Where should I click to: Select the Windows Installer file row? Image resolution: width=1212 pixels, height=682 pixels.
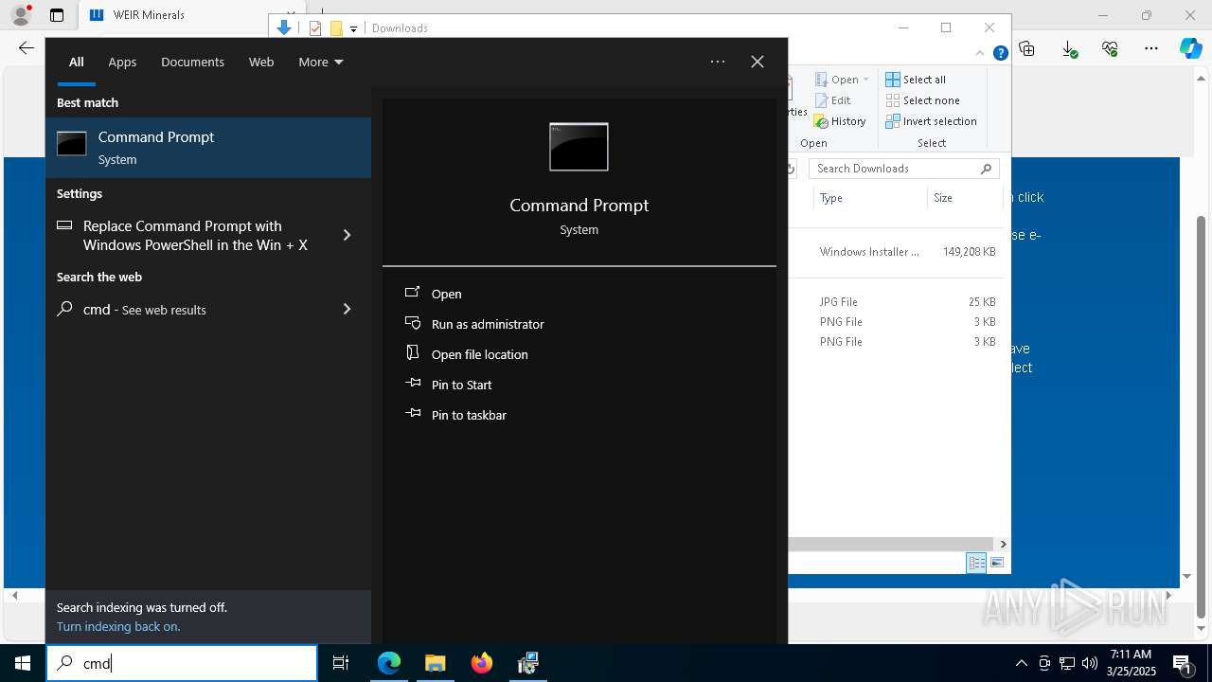click(896, 252)
